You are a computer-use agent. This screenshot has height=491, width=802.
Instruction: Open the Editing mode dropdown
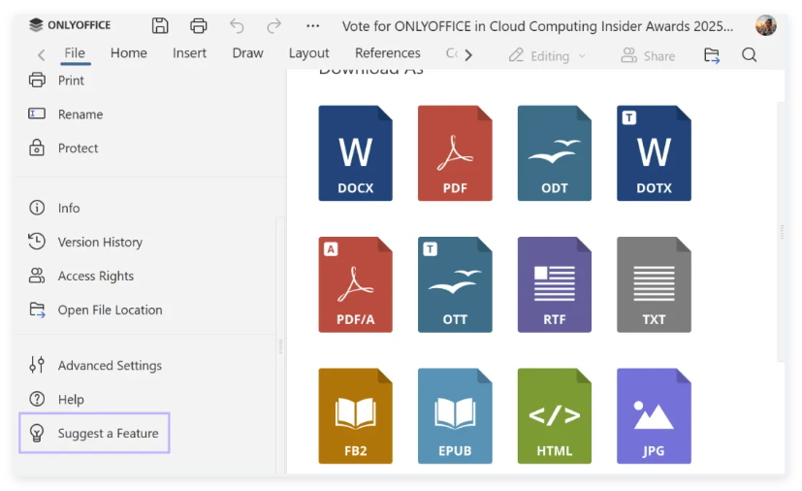[548, 55]
